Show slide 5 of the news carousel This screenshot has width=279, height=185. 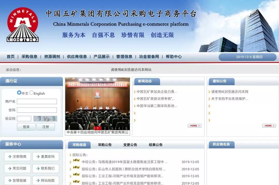[x=126, y=128]
